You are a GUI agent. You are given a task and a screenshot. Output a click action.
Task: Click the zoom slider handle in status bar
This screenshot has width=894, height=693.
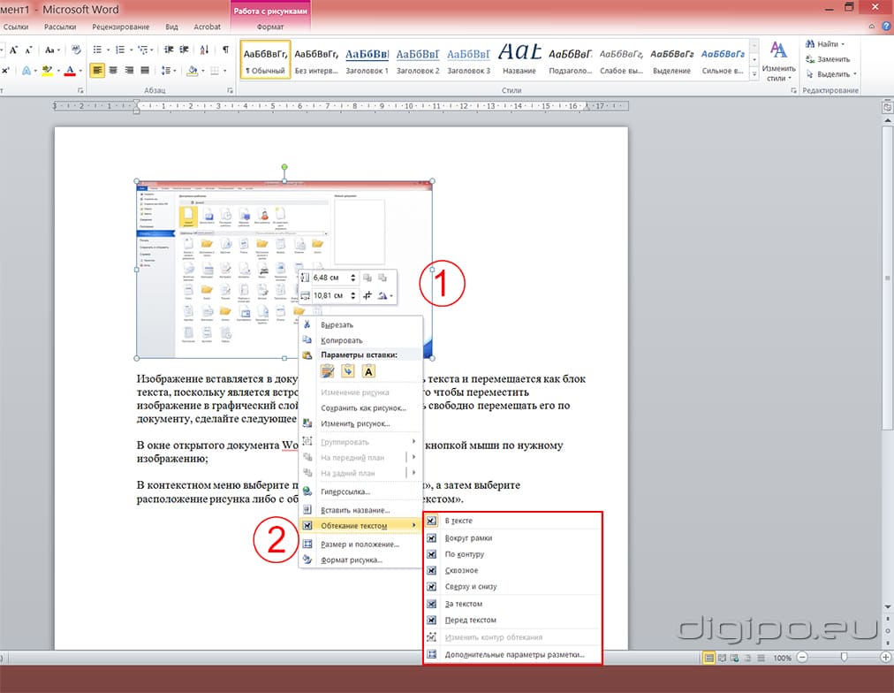point(845,658)
